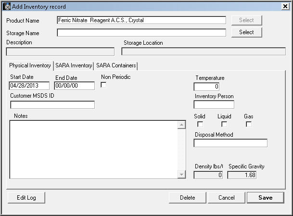Click the Delete button
Viewport: 293px width, 216px height.
click(x=187, y=198)
